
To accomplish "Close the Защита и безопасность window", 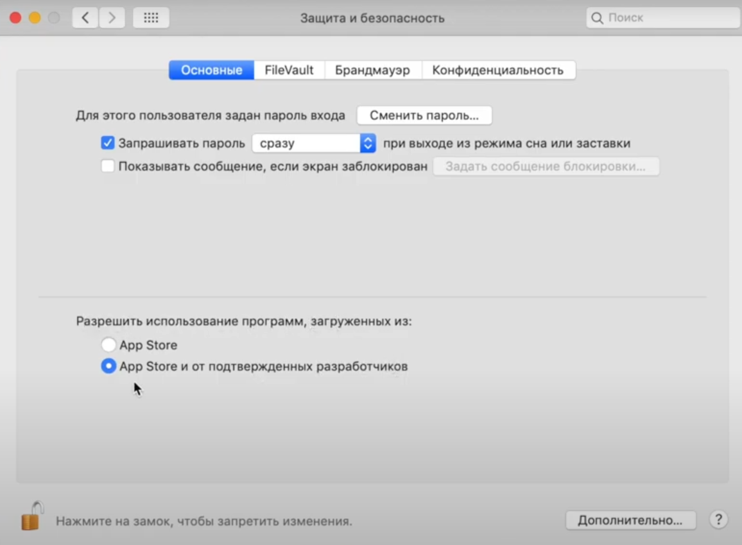I will [15, 18].
